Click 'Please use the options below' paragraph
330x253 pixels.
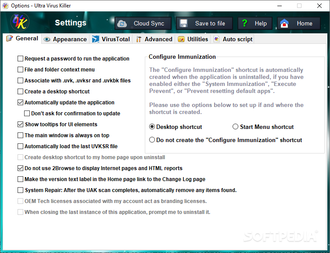point(226,108)
